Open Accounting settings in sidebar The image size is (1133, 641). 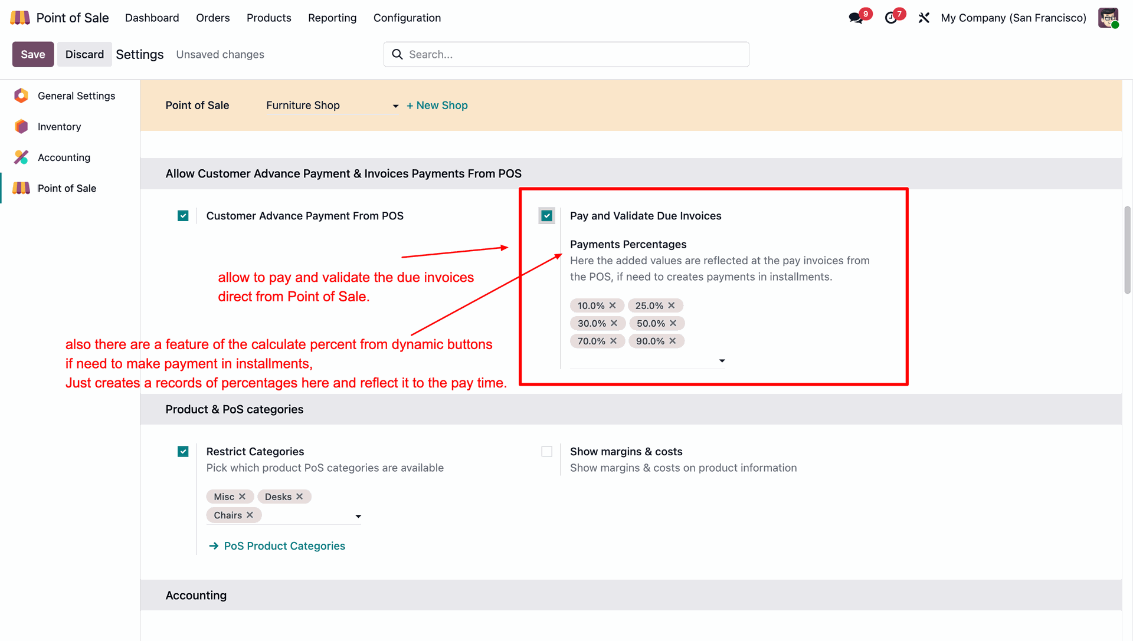point(64,157)
